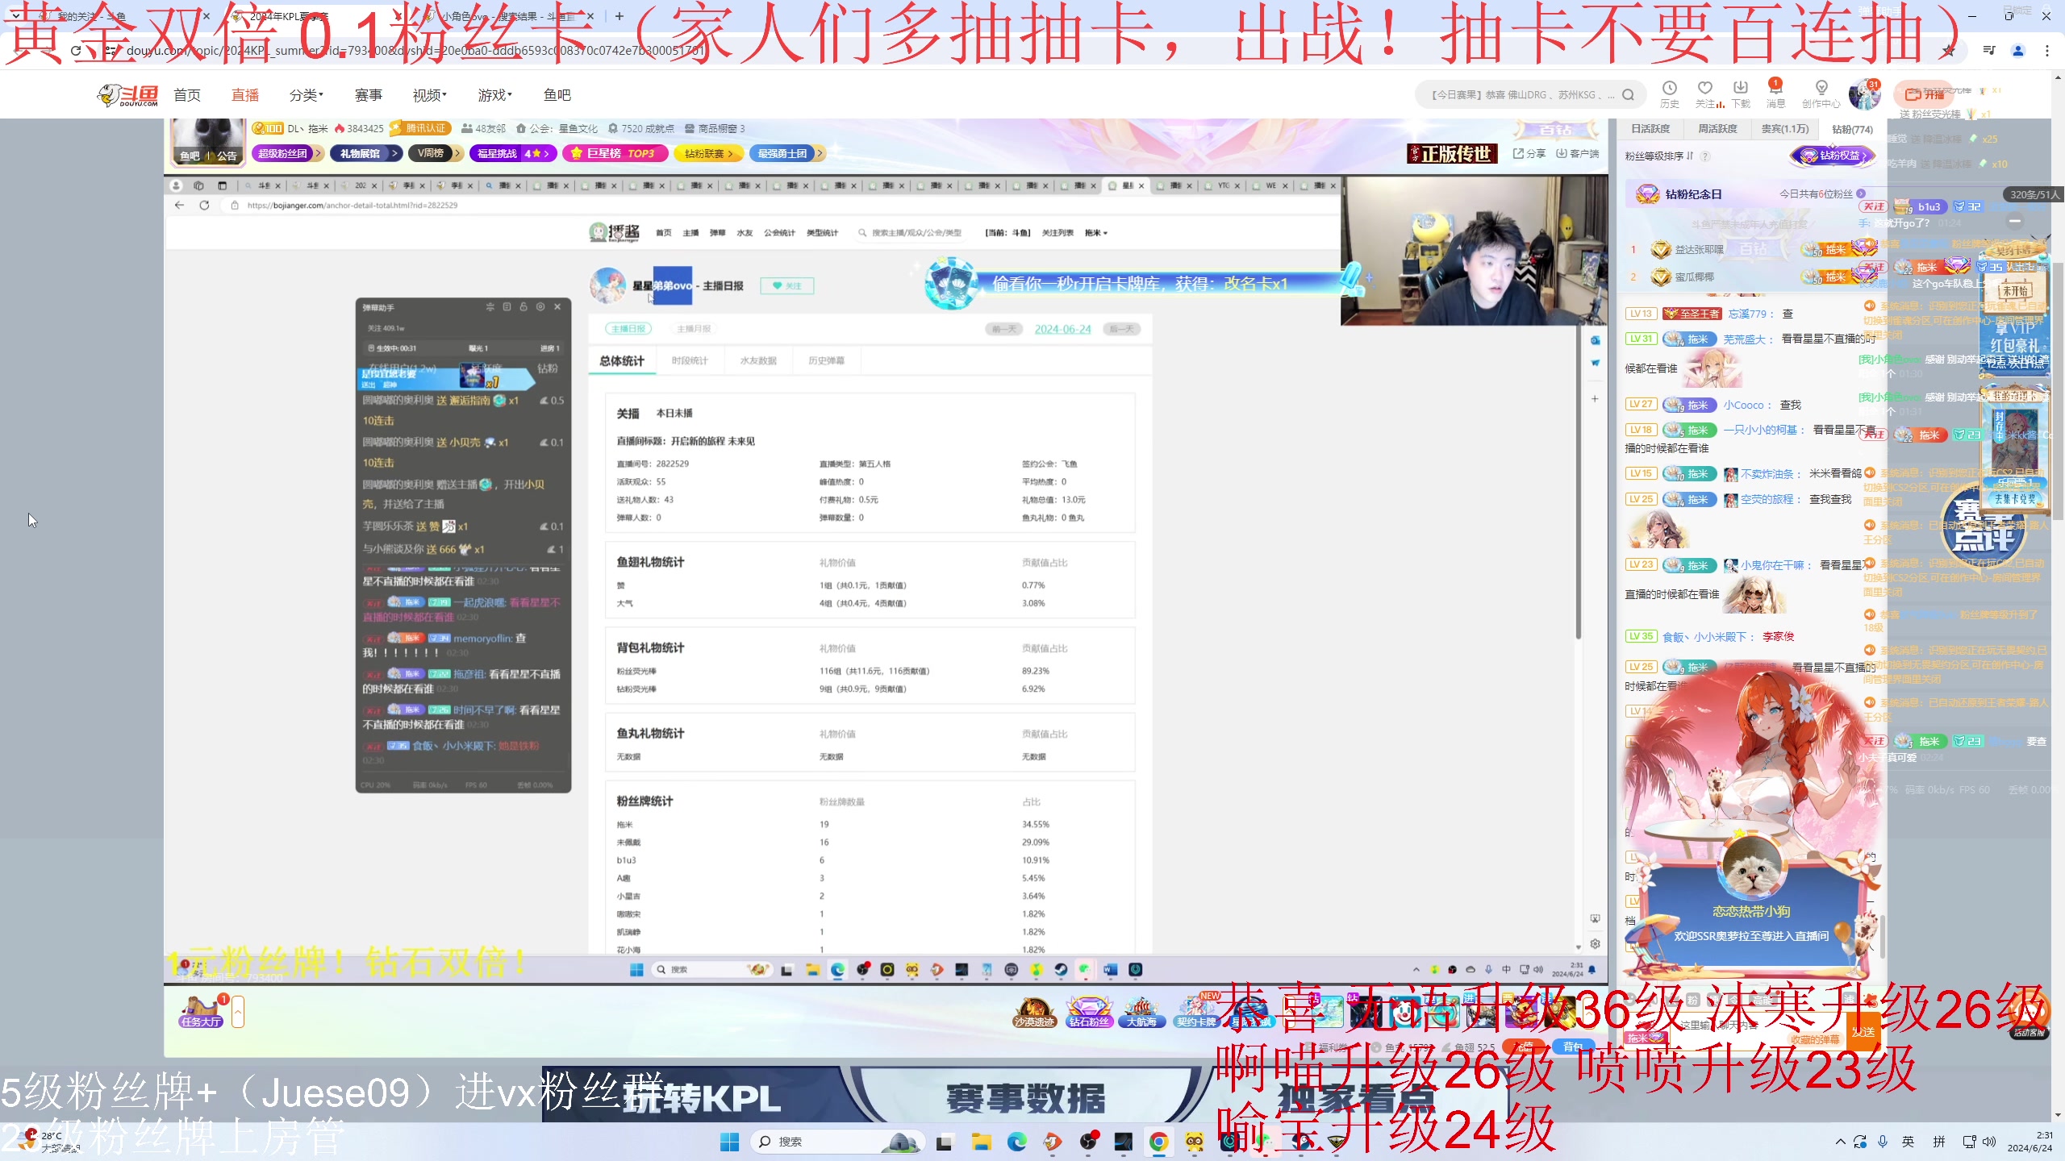Expand the 超级粉丝团 pill
2065x1161 pixels.
[x=288, y=153]
